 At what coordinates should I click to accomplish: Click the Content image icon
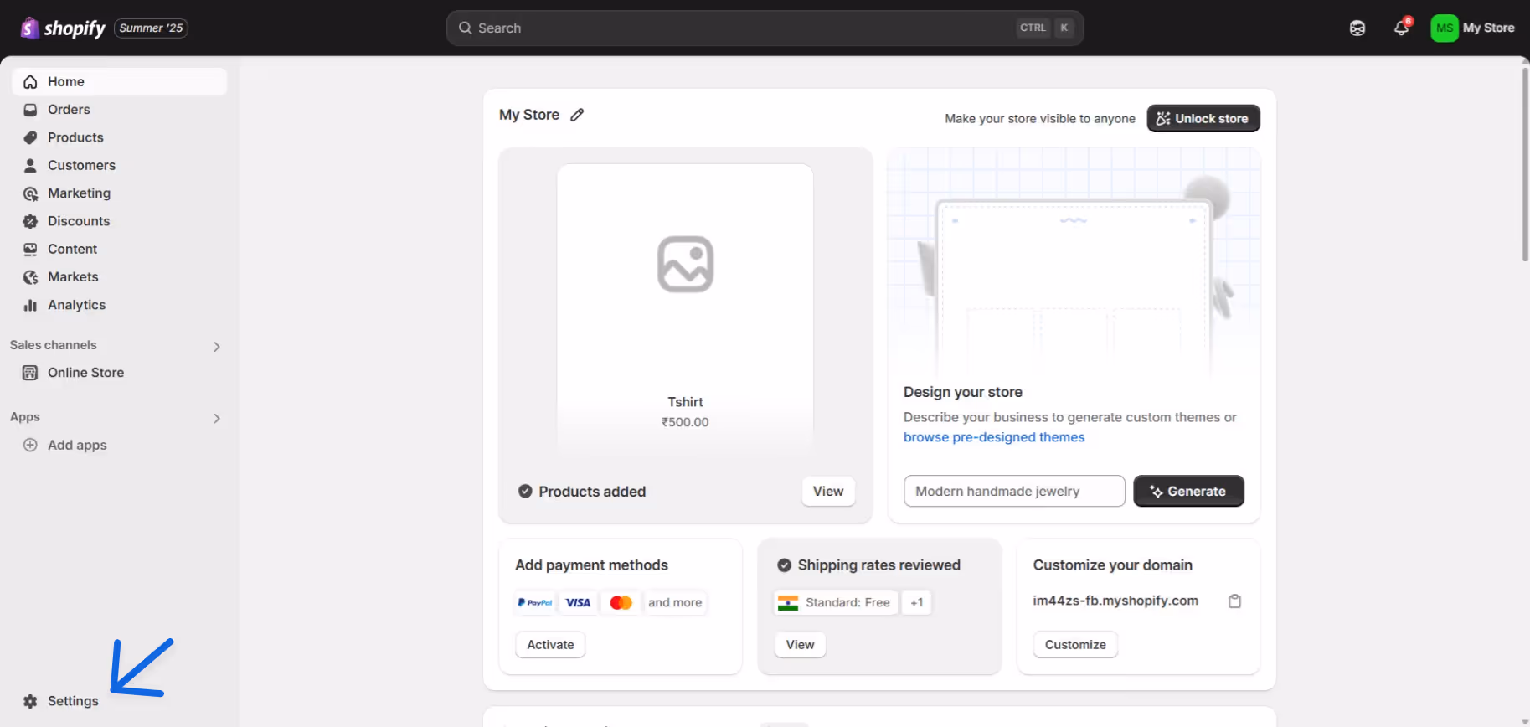tap(30, 250)
